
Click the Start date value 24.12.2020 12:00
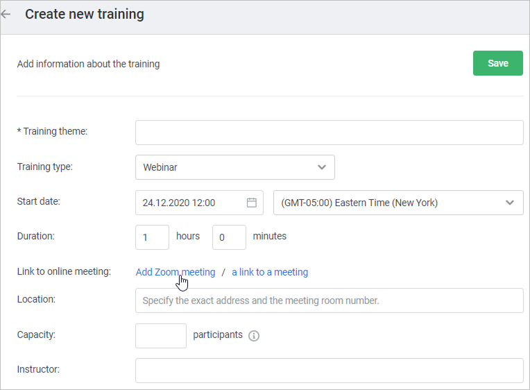click(x=179, y=203)
